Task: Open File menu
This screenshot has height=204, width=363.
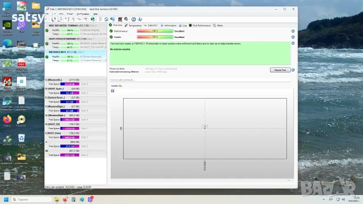Action: coord(47,14)
